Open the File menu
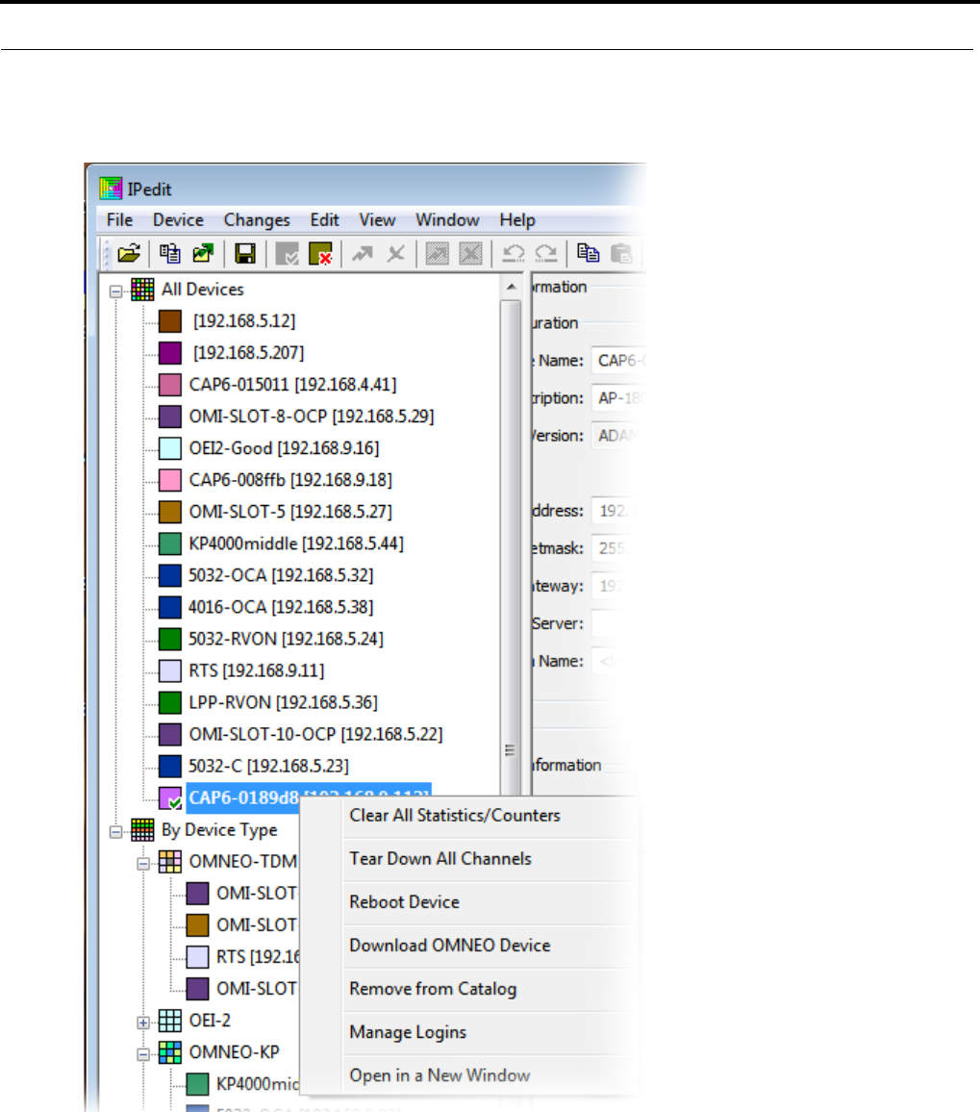Image resolution: width=980 pixels, height=1112 pixels. coord(119,220)
